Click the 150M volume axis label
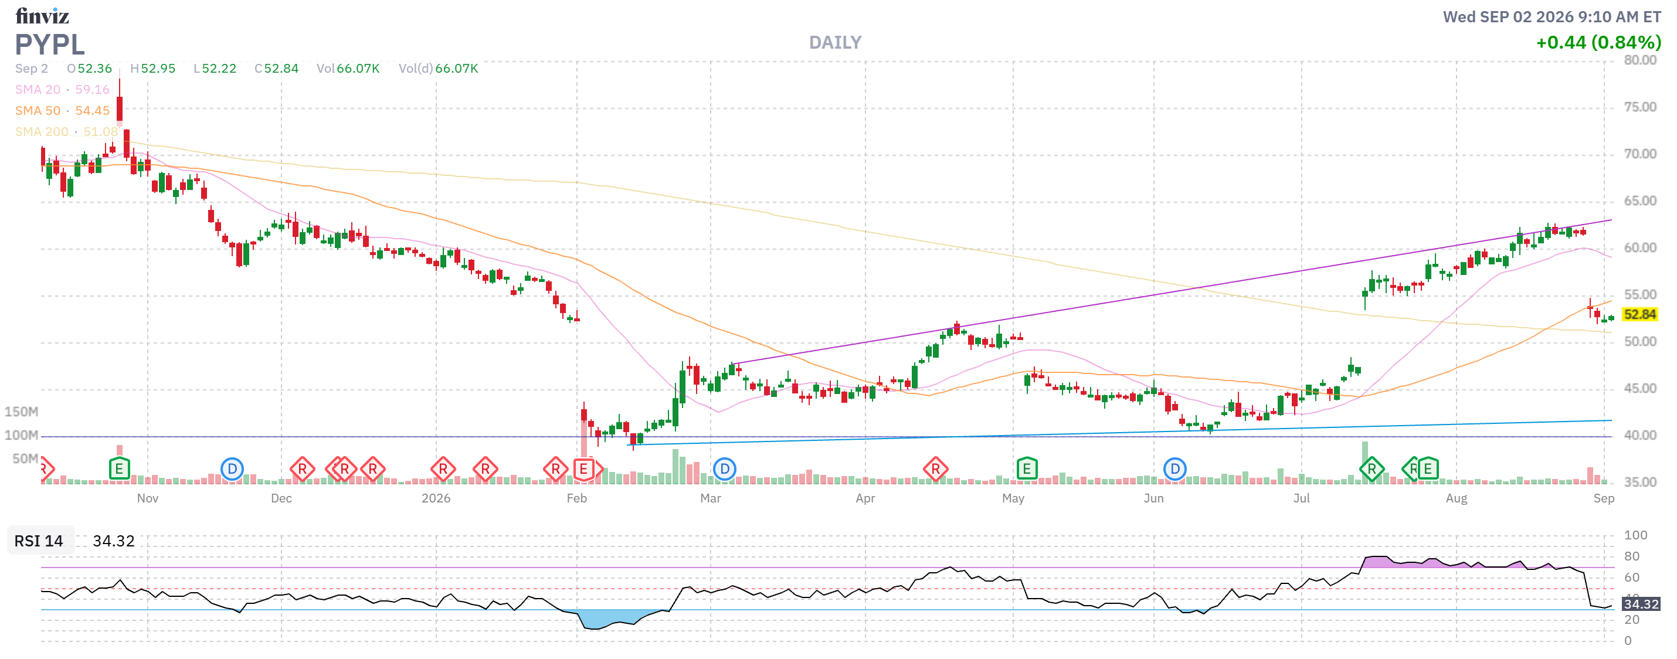Viewport: 1677px width, 659px height. click(22, 412)
